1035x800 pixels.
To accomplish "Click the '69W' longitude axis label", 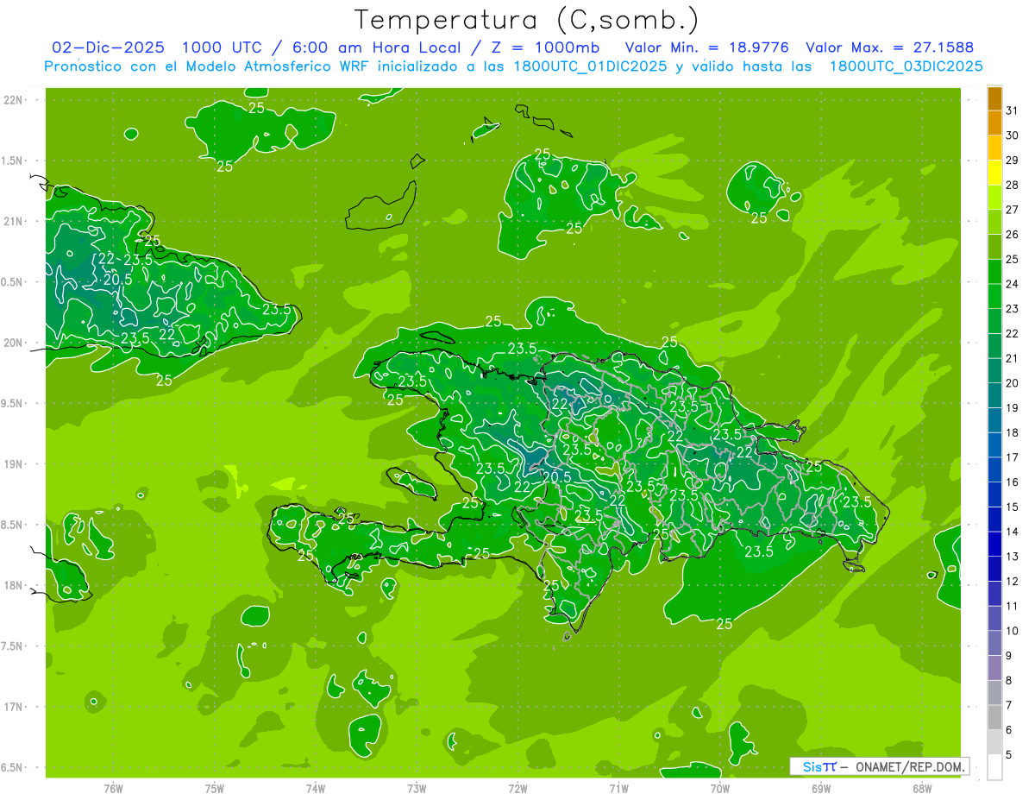I will [x=821, y=788].
